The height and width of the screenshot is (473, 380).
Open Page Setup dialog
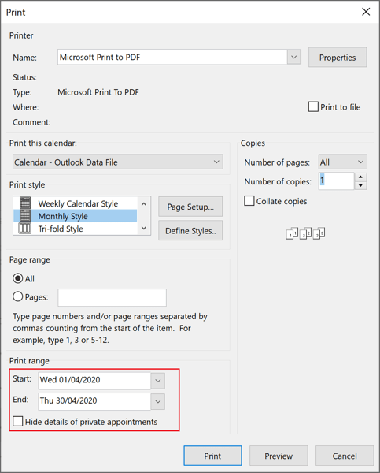point(190,207)
